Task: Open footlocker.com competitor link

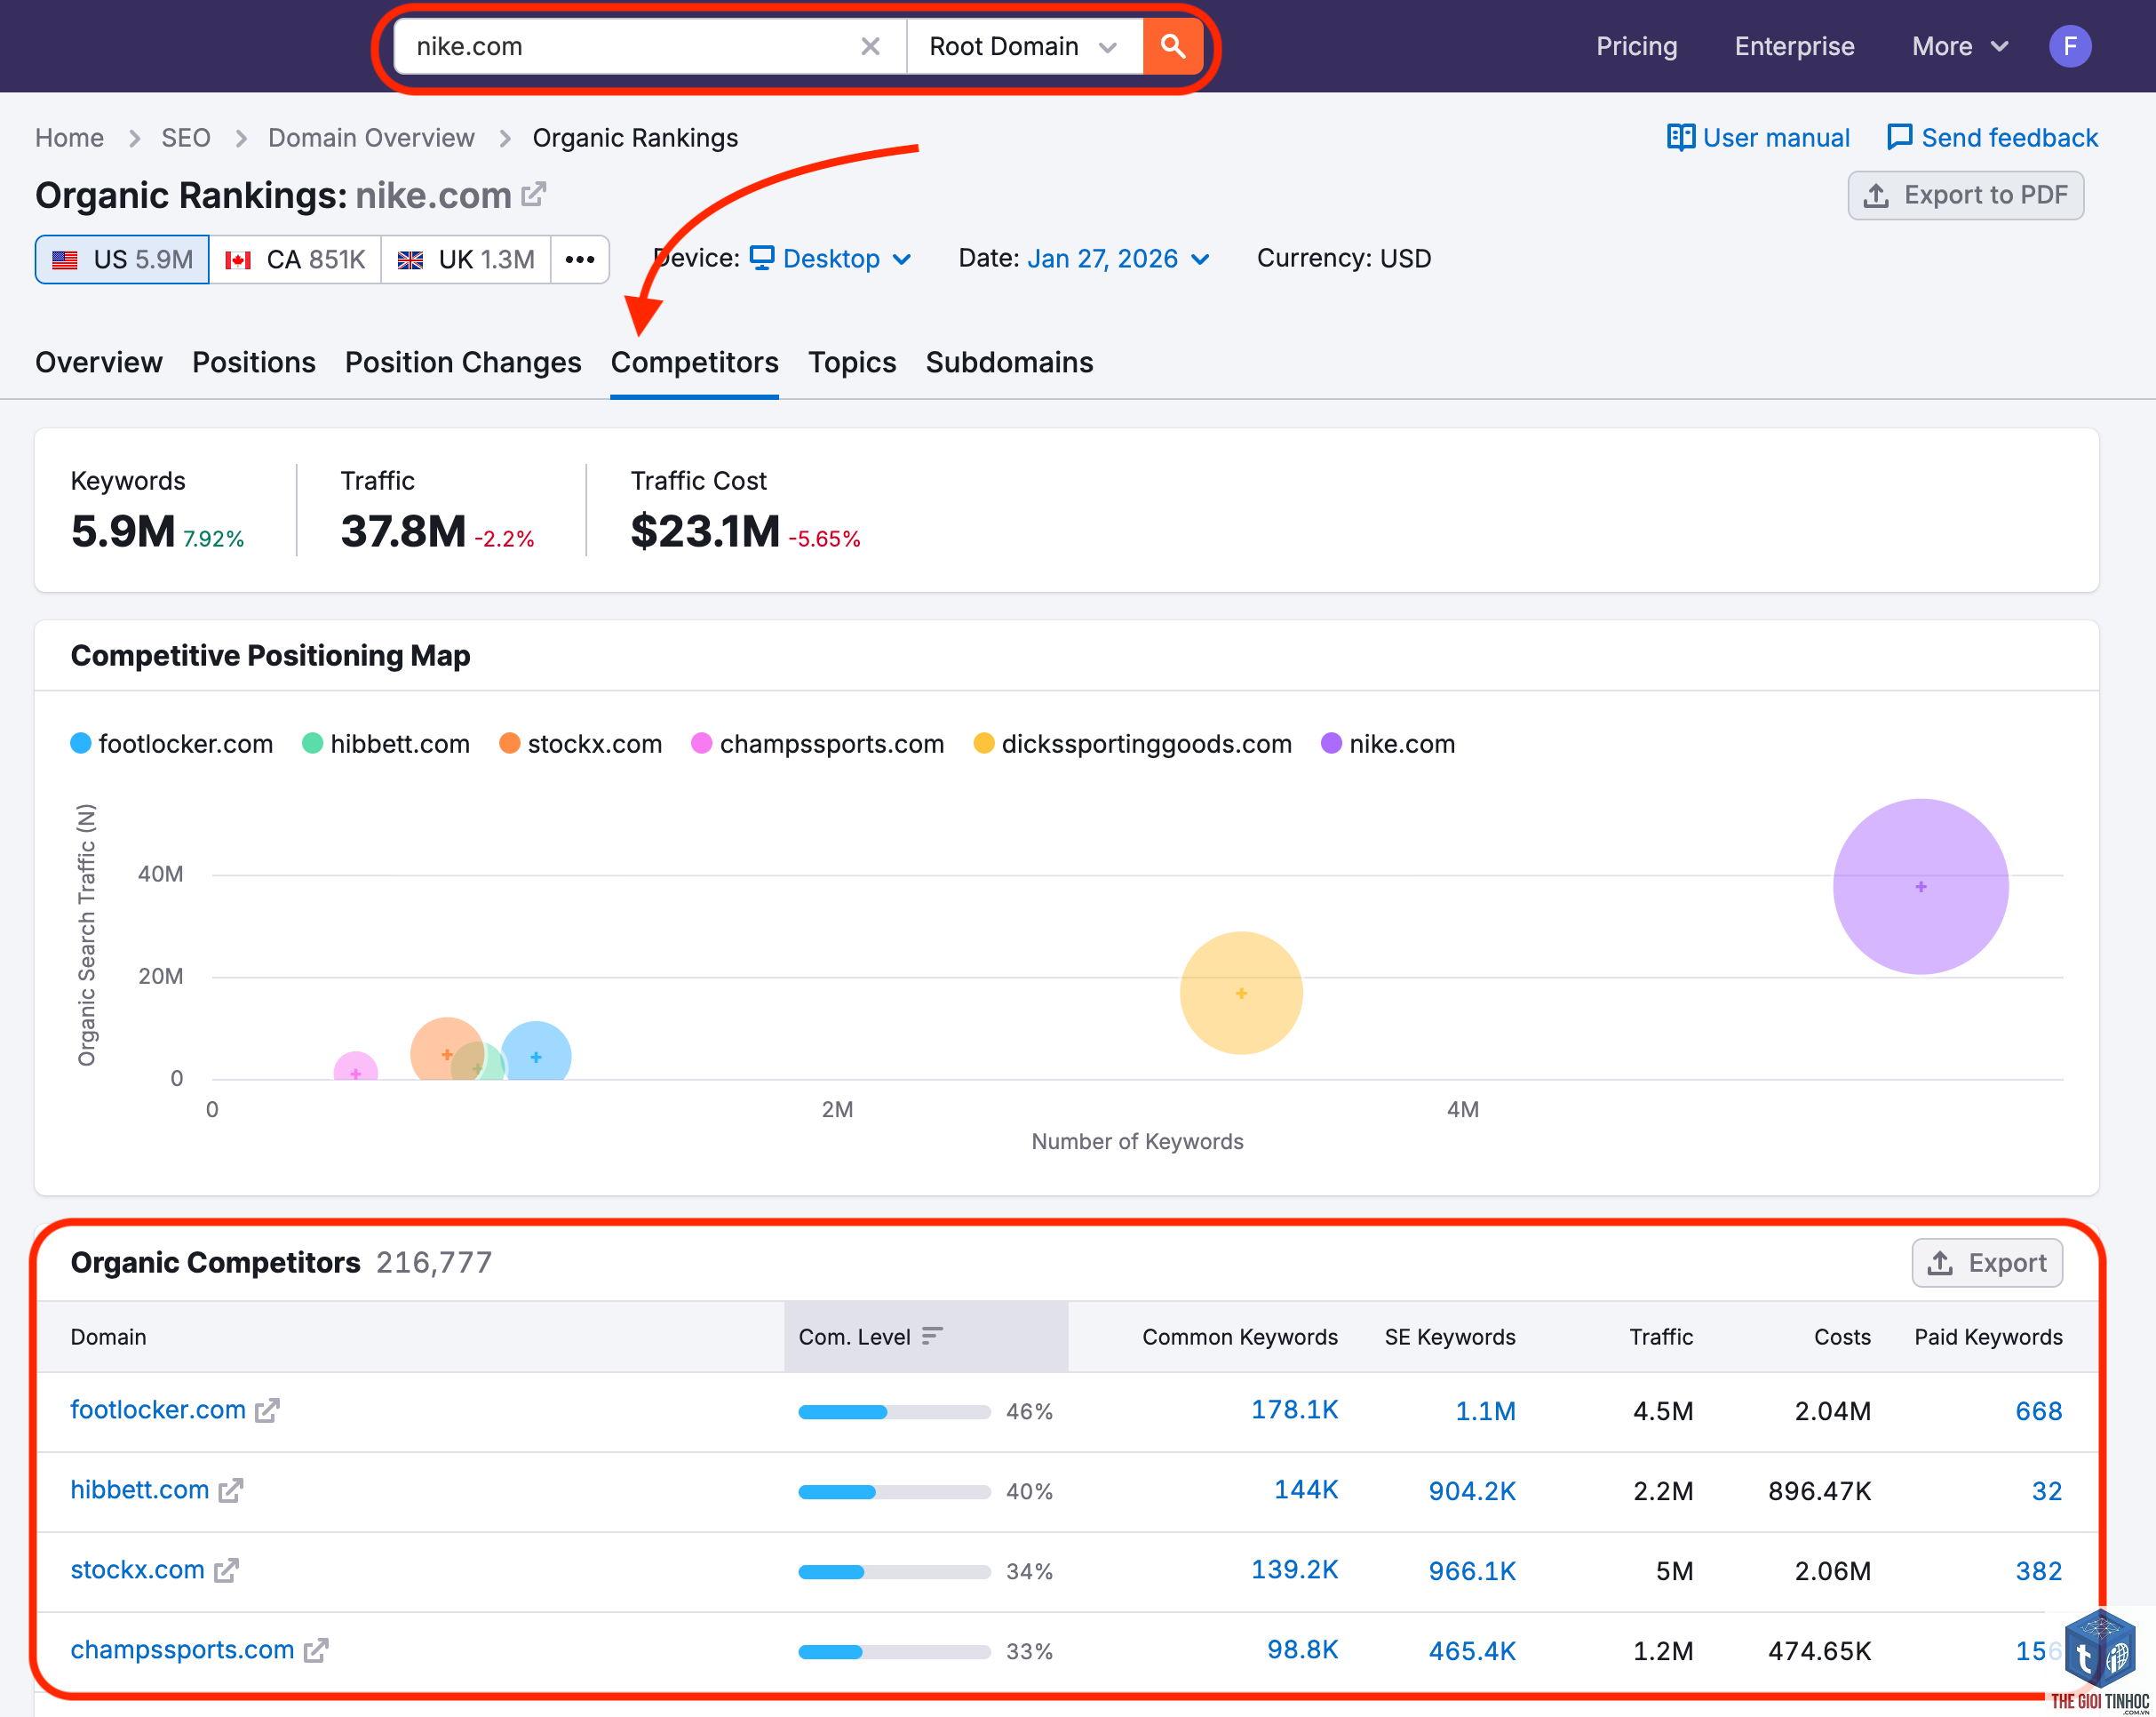Action: click(x=158, y=1410)
